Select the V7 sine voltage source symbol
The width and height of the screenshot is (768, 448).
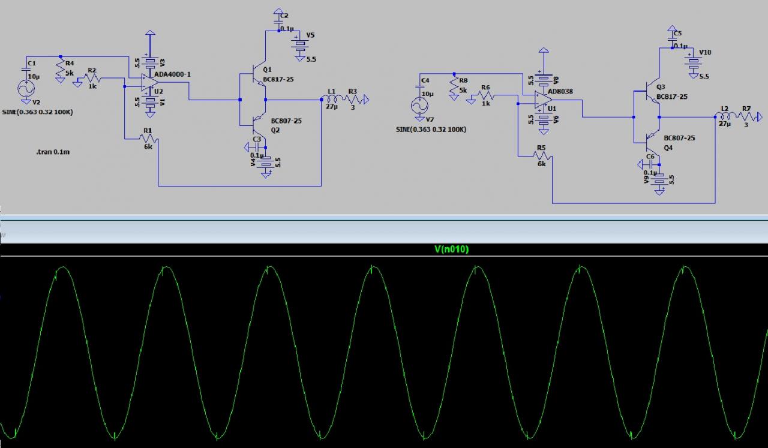[419, 107]
